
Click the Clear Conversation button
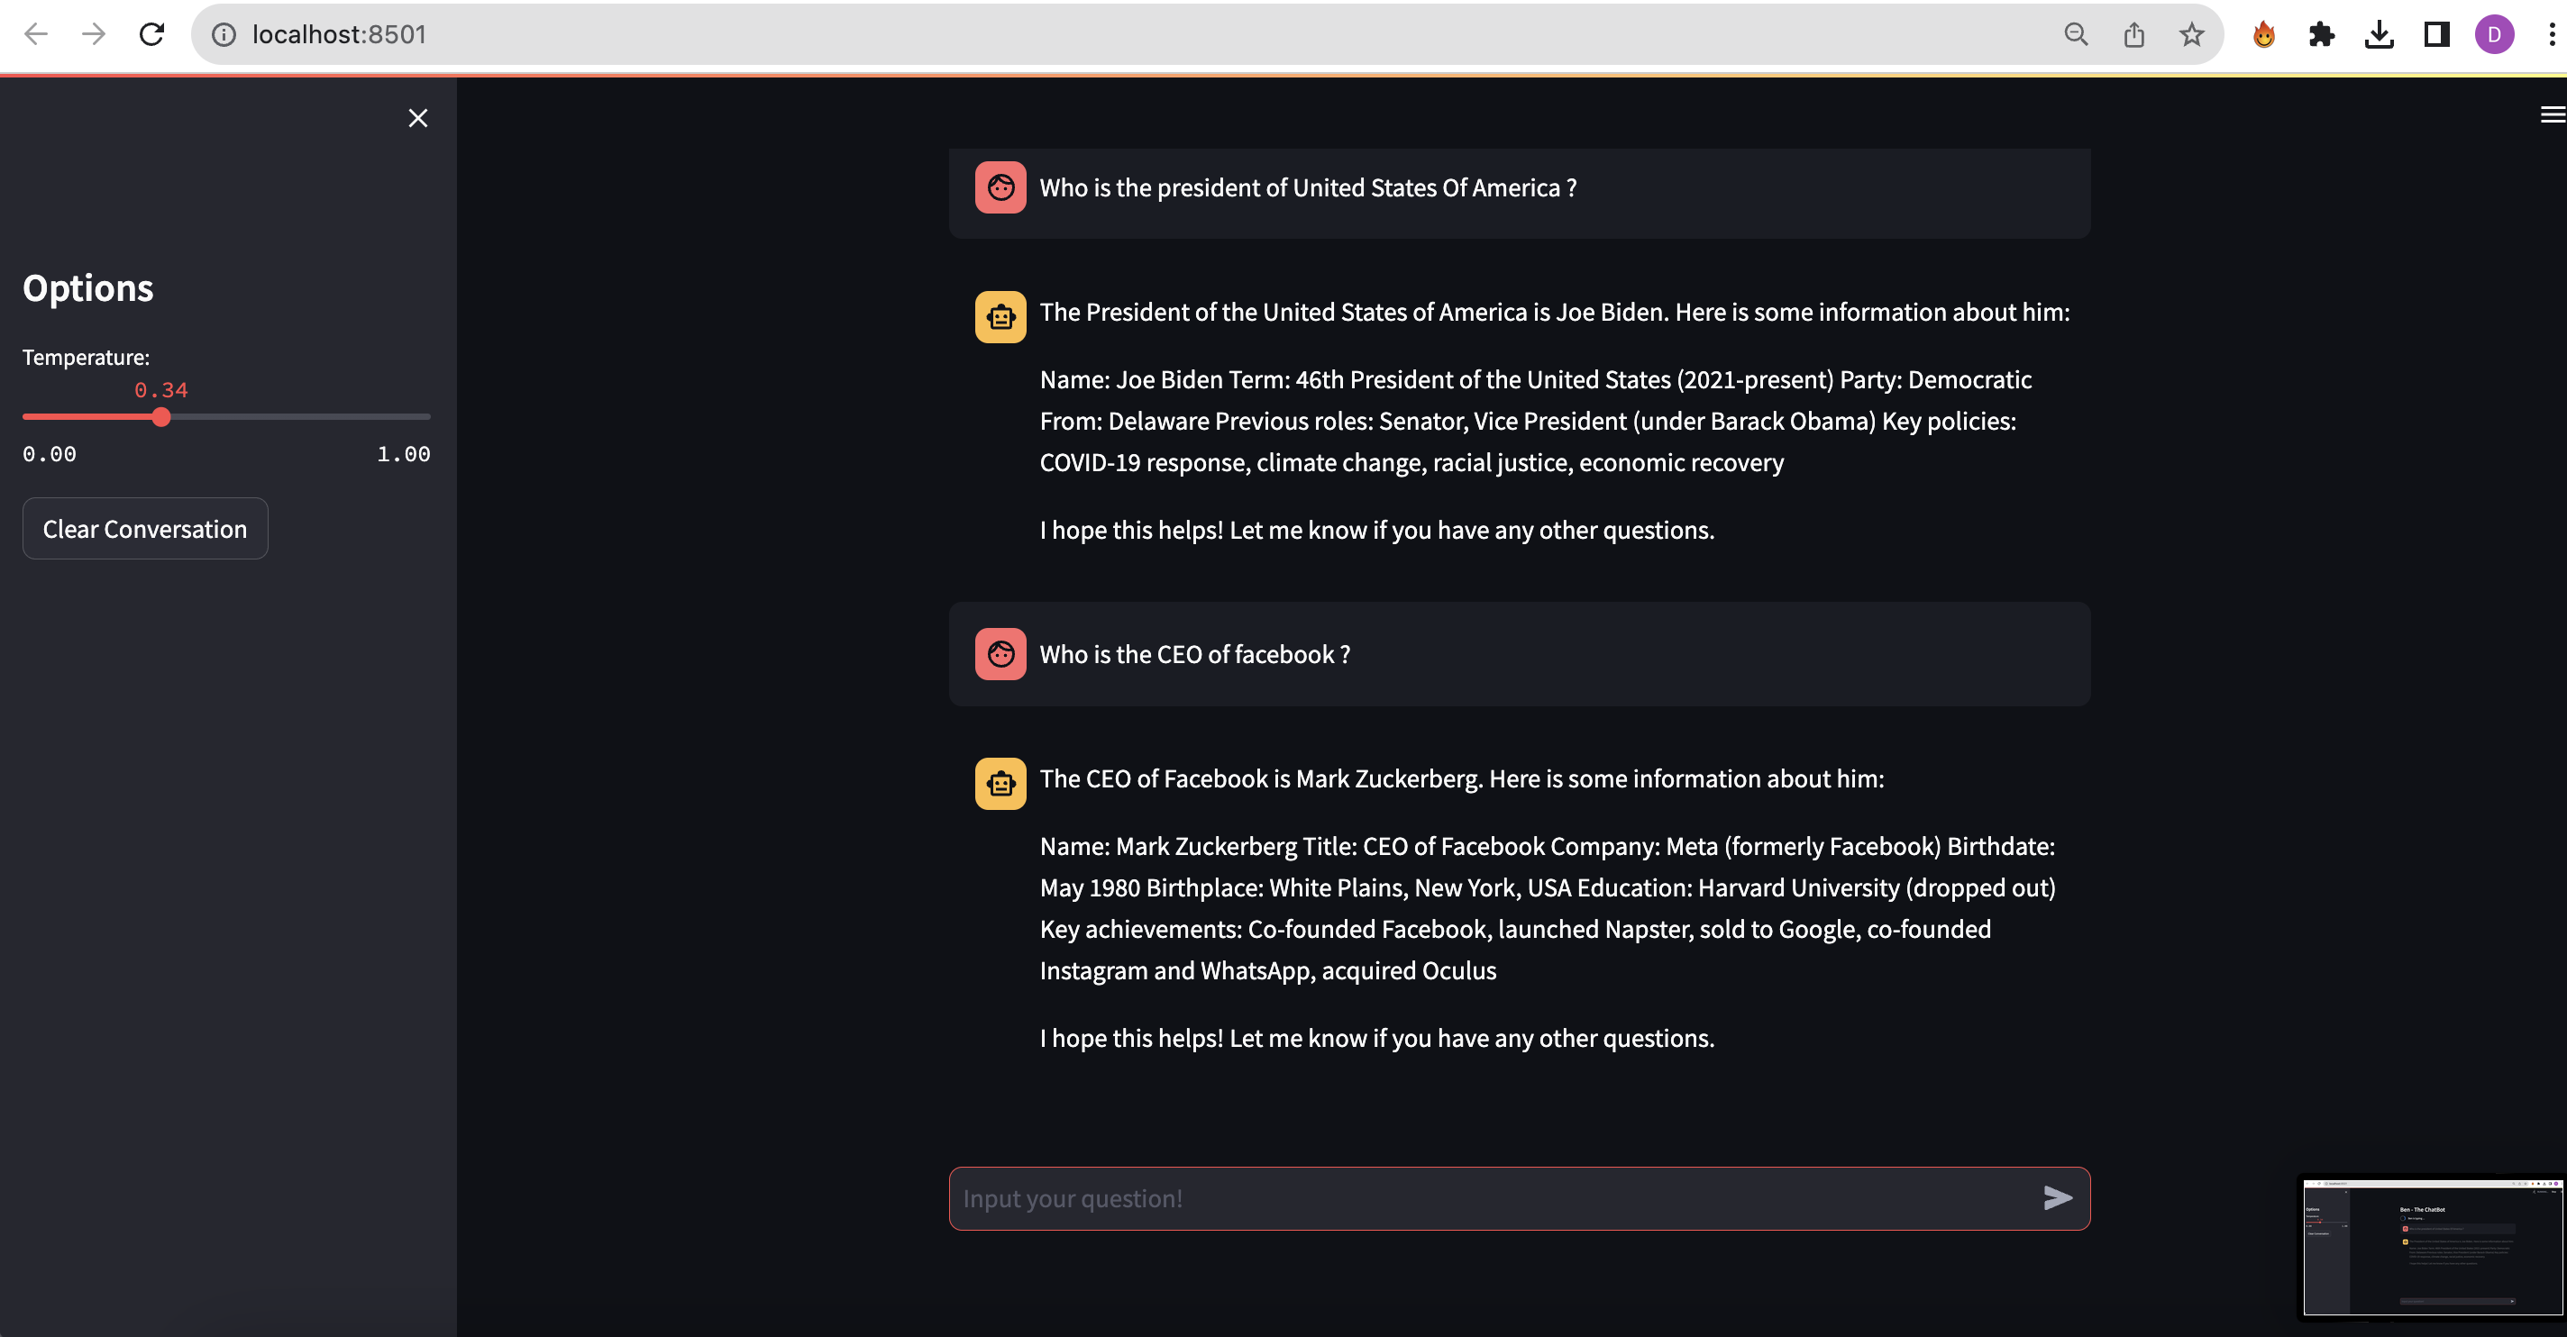pyautogui.click(x=145, y=529)
